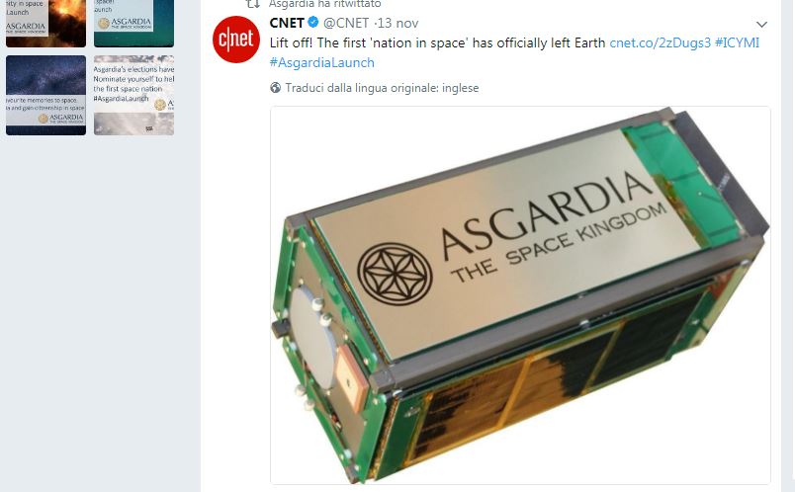Image resolution: width=795 pixels, height=492 pixels.
Task: Click the blue verified badge next to CNET
Action: tap(313, 23)
